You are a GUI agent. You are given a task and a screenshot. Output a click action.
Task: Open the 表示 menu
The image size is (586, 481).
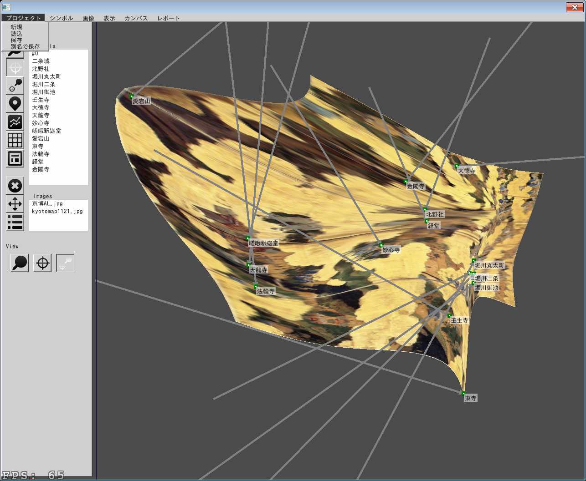109,18
